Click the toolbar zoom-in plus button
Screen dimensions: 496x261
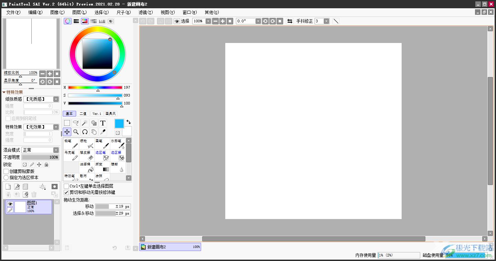pyautogui.click(x=223, y=21)
